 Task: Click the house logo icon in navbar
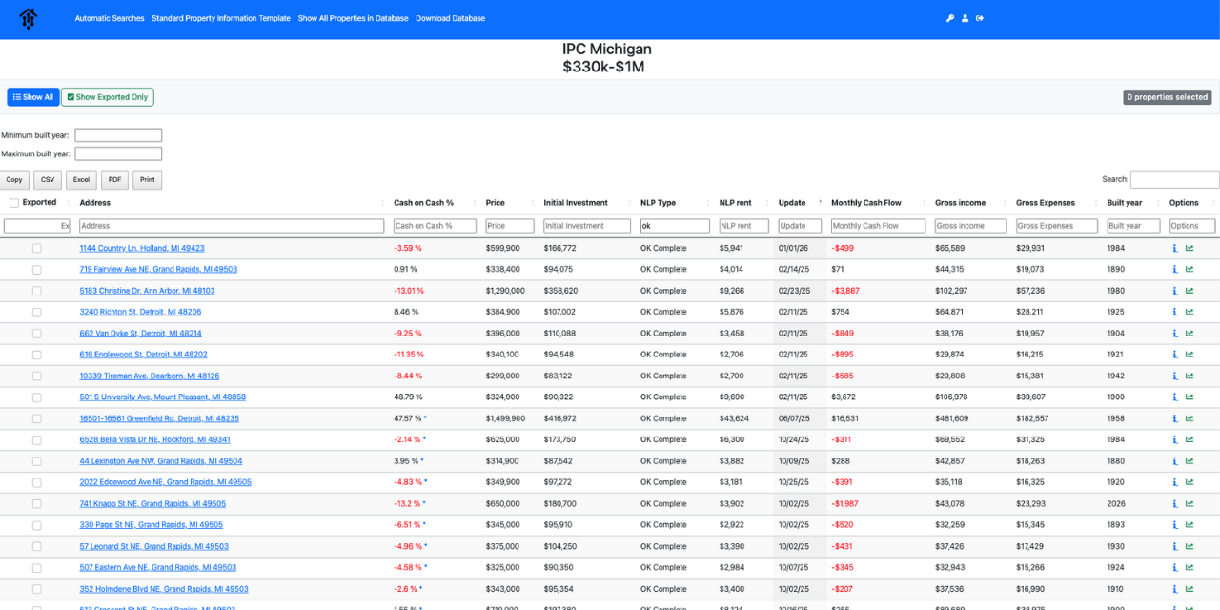pos(29,18)
